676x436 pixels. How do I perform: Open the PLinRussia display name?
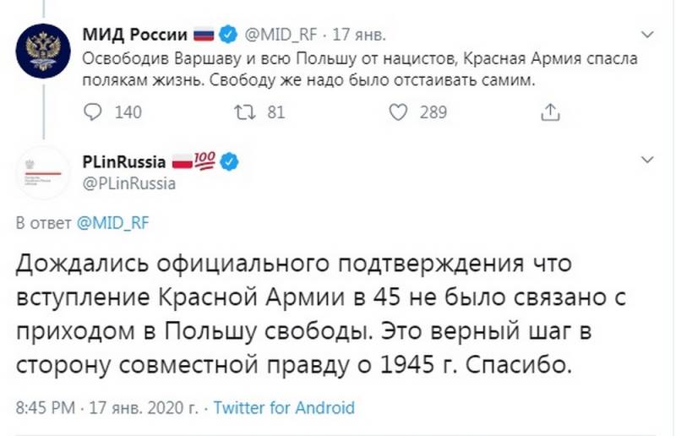[124, 162]
